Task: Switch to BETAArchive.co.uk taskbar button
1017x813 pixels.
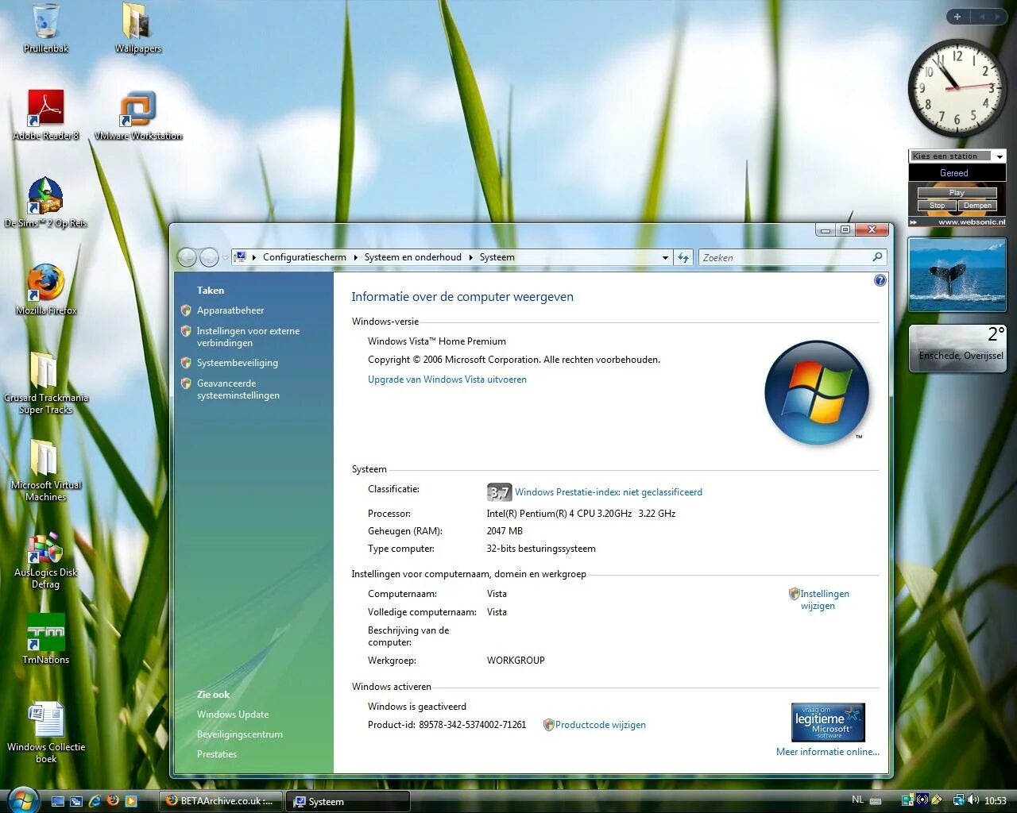Action: pos(220,801)
